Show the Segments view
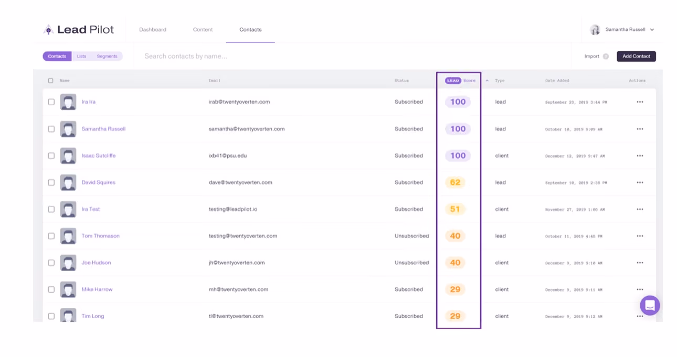The width and height of the screenshot is (677, 357). [107, 57]
